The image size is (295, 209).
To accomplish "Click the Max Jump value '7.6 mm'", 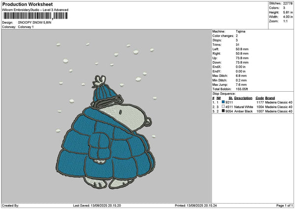I will [241, 85].
